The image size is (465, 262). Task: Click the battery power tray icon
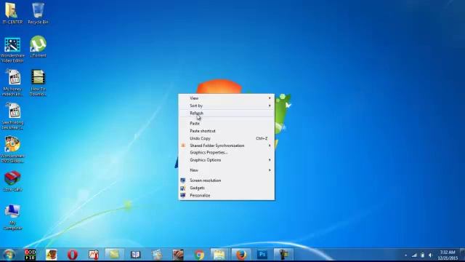tap(423, 255)
